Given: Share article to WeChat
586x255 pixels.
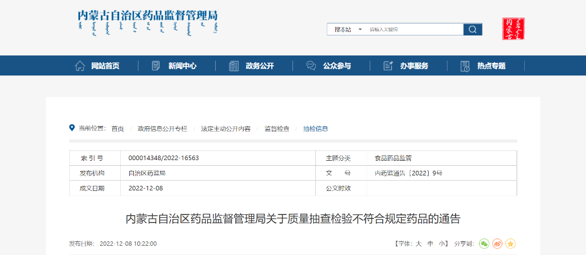Looking at the screenshot, I should coord(484,244).
